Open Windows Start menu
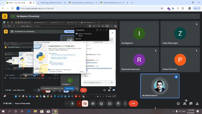Screen dimensions: 202x114 click(3, 111)
